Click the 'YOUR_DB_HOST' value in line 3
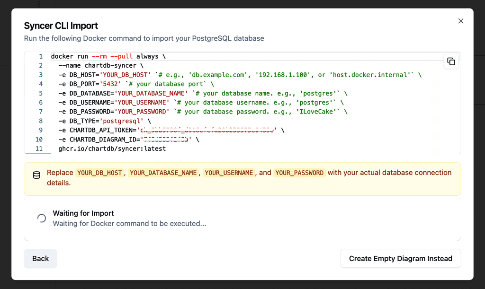 pos(125,75)
